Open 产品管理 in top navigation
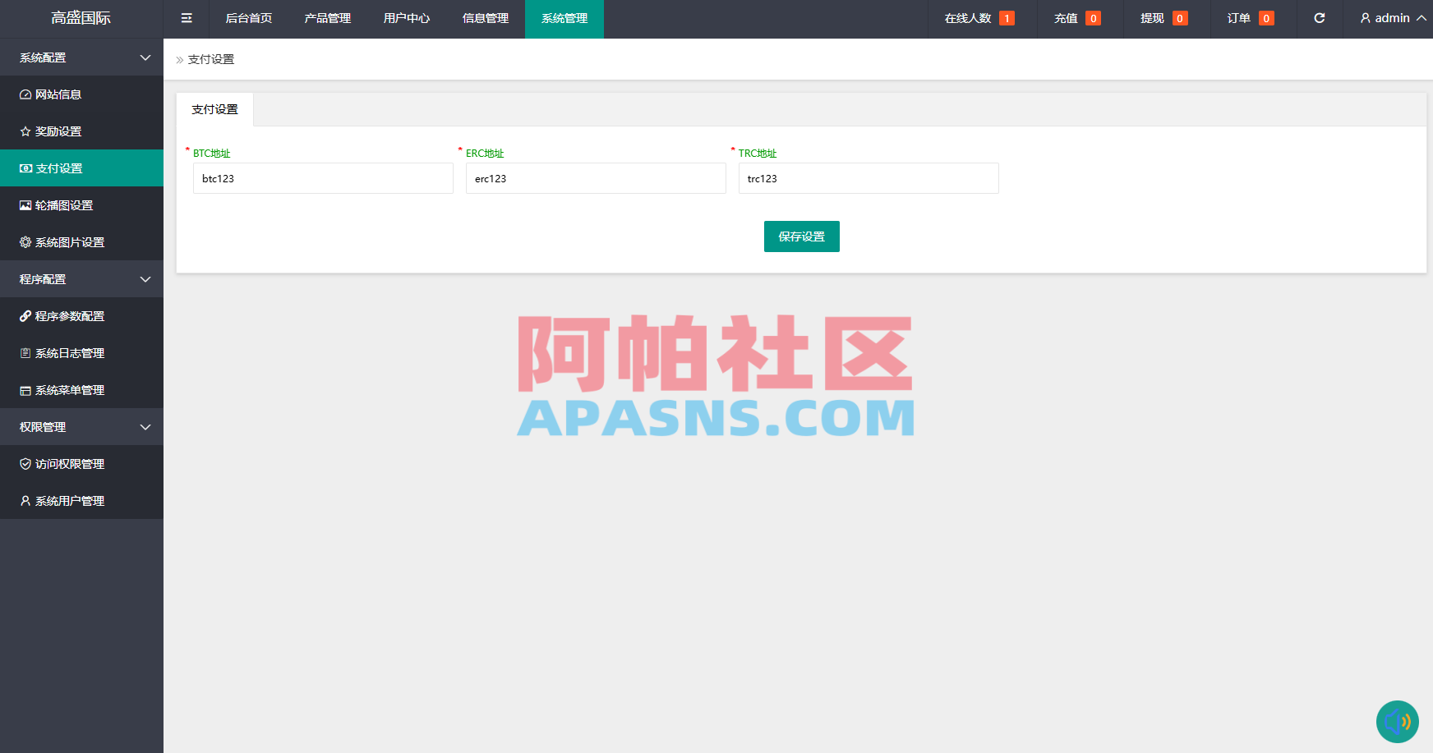 point(328,18)
